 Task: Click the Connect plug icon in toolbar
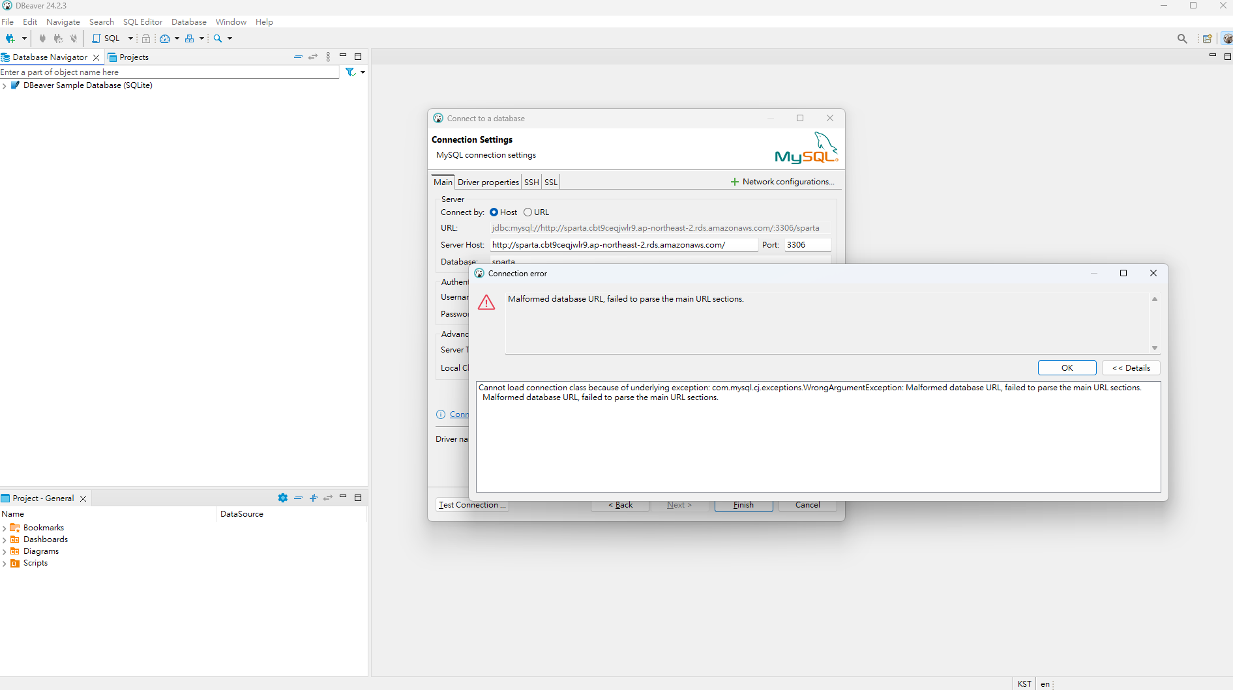click(x=42, y=38)
